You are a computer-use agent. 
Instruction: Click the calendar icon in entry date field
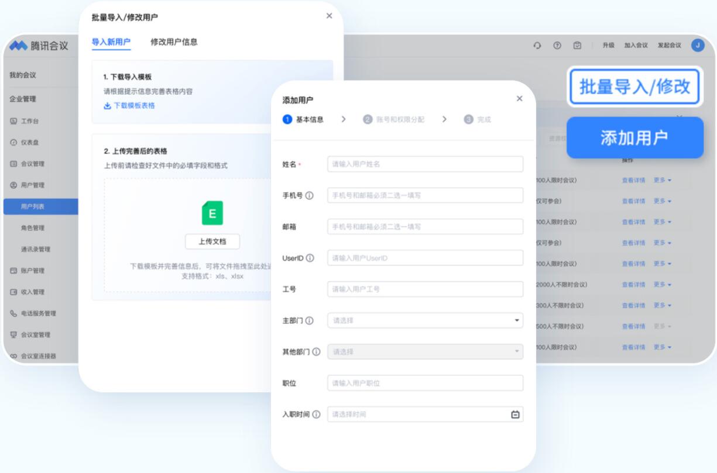click(515, 415)
